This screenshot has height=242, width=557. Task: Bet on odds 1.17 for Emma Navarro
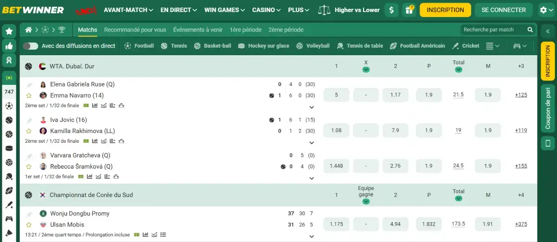[x=395, y=95]
